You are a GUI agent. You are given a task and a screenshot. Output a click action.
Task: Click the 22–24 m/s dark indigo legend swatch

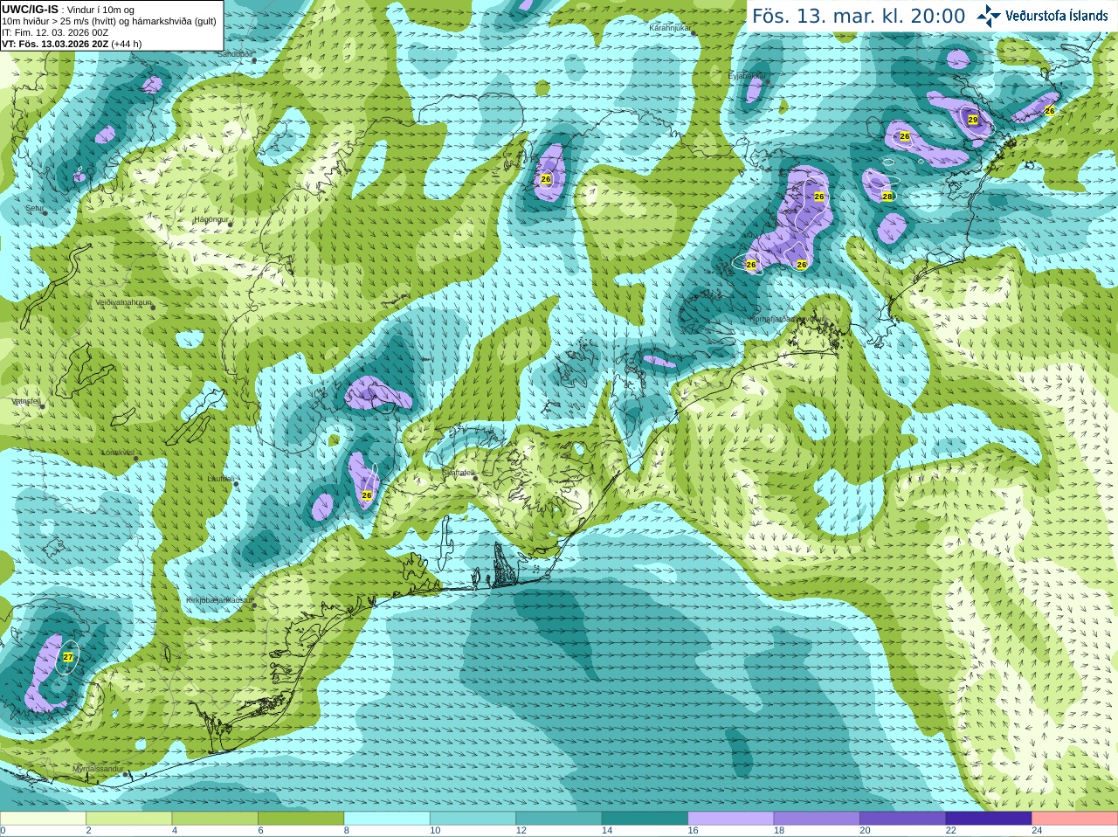coord(989,818)
